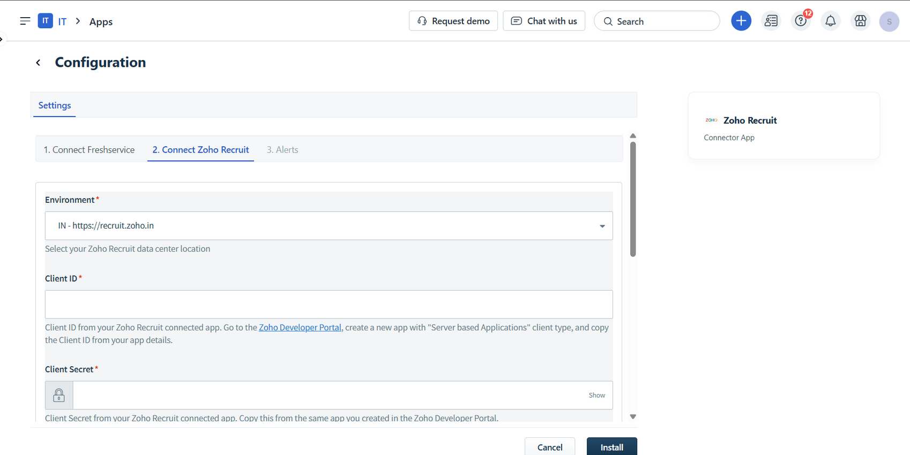Open the Zoho Developer Portal link
Viewport: 910px width, 455px height.
coord(300,328)
